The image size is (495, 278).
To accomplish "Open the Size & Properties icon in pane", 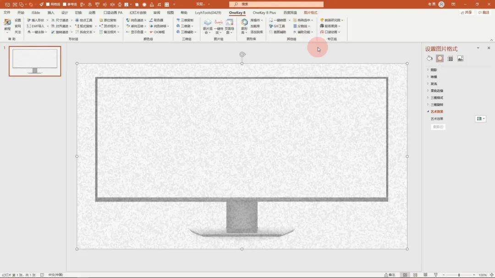I will (x=450, y=59).
